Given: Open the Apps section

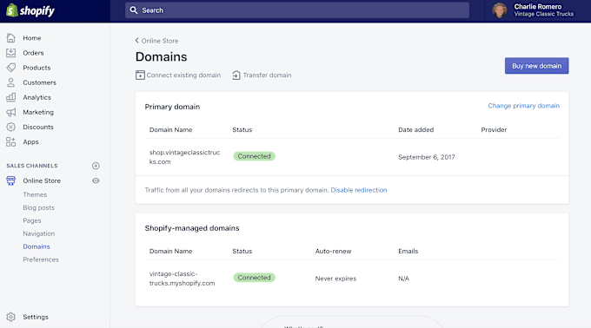Looking at the screenshot, I should [30, 141].
